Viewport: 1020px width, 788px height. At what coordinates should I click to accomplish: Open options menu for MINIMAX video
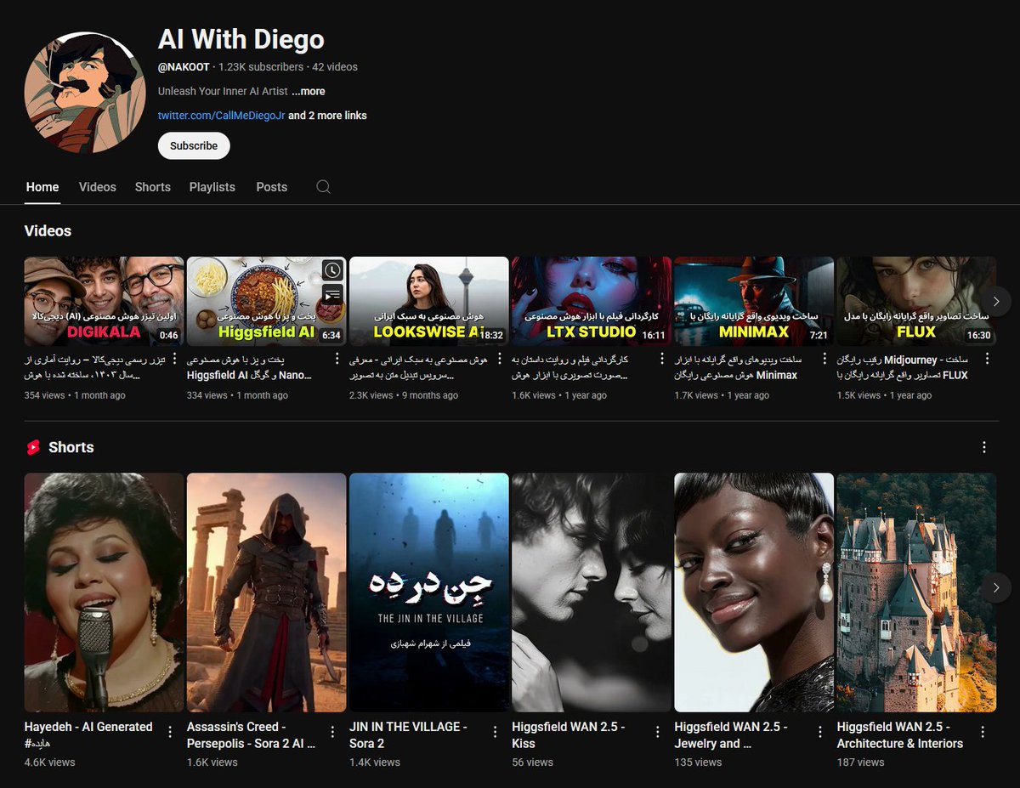(824, 359)
